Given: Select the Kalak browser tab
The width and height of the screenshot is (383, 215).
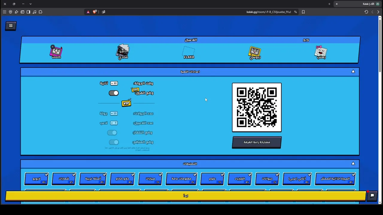Looking at the screenshot, I should click(358, 4).
